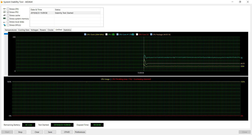Uncheck the Stress FPU checkbox

pyautogui.click(x=8, y=12)
